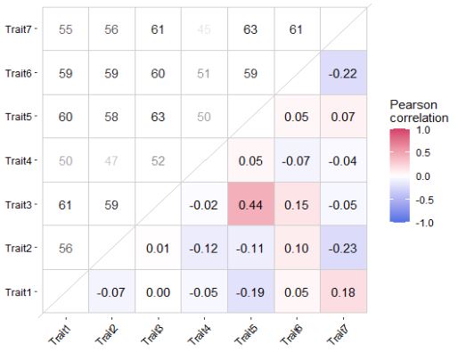
Task: Click the 0.07 cell in Trait5 row
Action: [x=343, y=117]
